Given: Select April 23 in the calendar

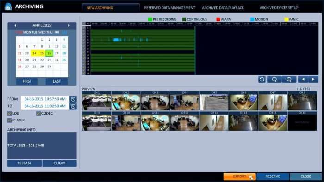Looking at the screenshot, I should 49,60.
